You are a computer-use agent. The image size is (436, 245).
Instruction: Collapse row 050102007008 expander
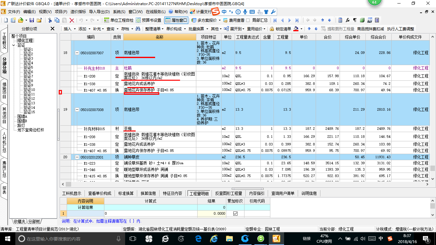tap(77, 109)
